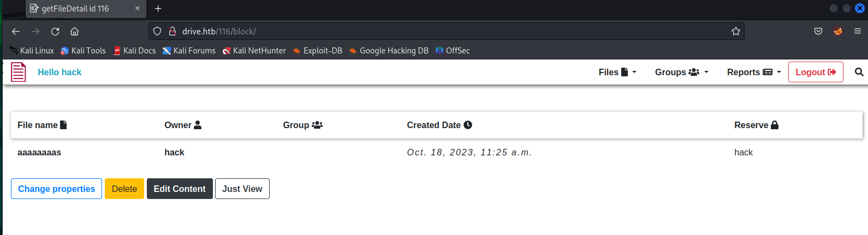Open the Firefox hamburger application menu
868x235 pixels.
[x=858, y=31]
